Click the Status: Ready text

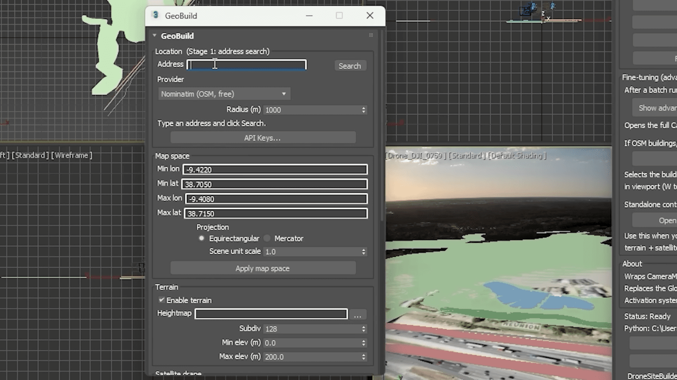[647, 316]
